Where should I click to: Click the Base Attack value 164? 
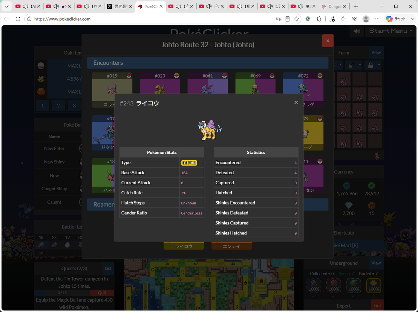click(184, 173)
